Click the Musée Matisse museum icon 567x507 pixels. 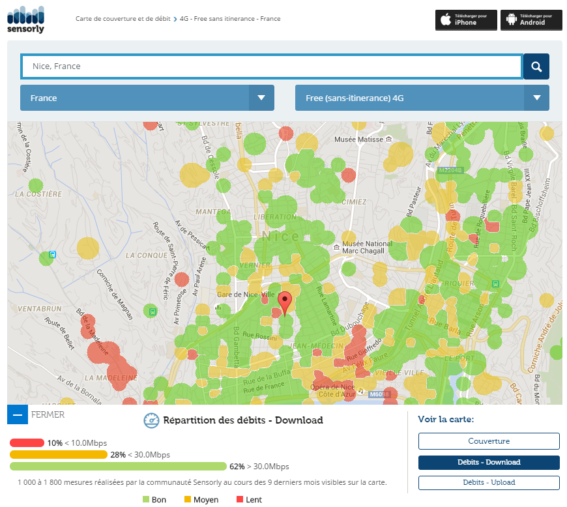click(388, 139)
